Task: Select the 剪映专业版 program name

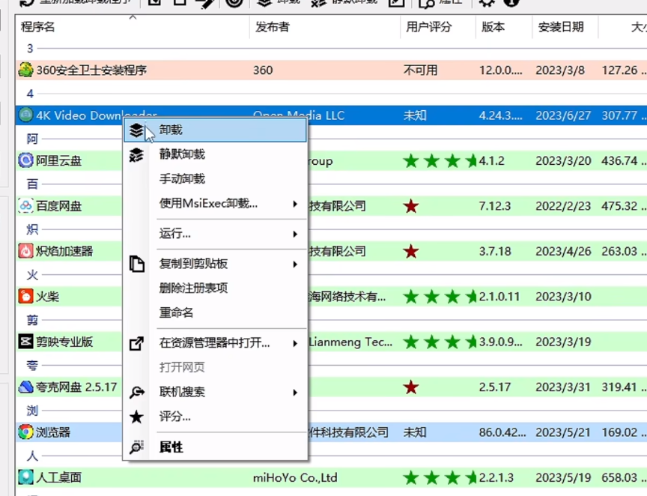Action: [x=64, y=342]
